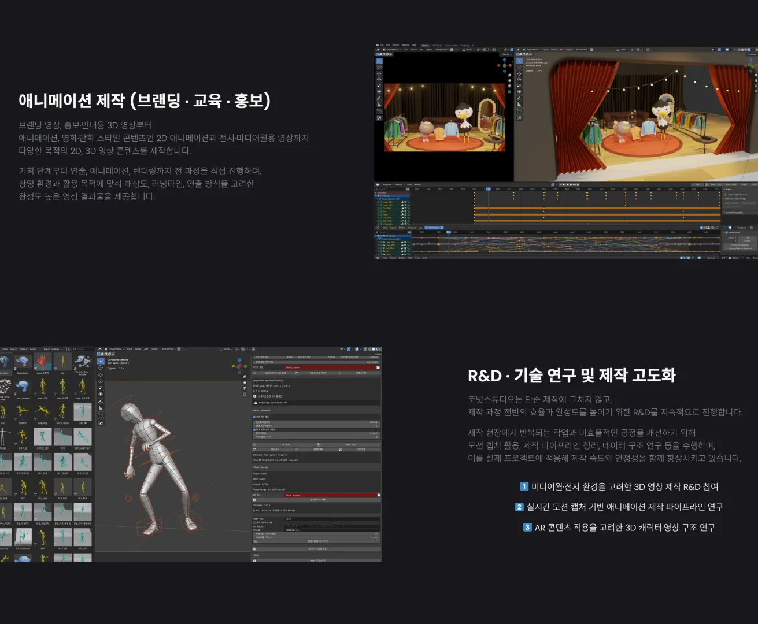
Task: Open the folder browser beside _tkoni_renders path
Action: 379,495
